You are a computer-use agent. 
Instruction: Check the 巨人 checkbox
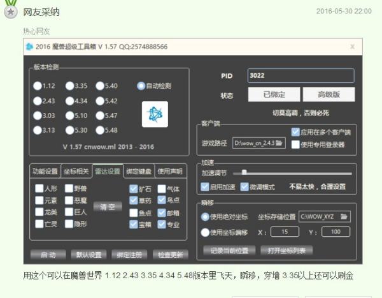click(69, 212)
